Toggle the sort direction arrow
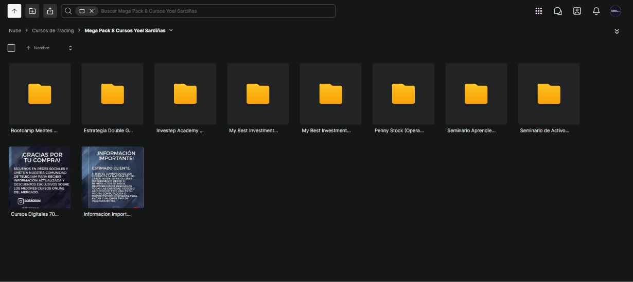633x282 pixels. pos(28,48)
